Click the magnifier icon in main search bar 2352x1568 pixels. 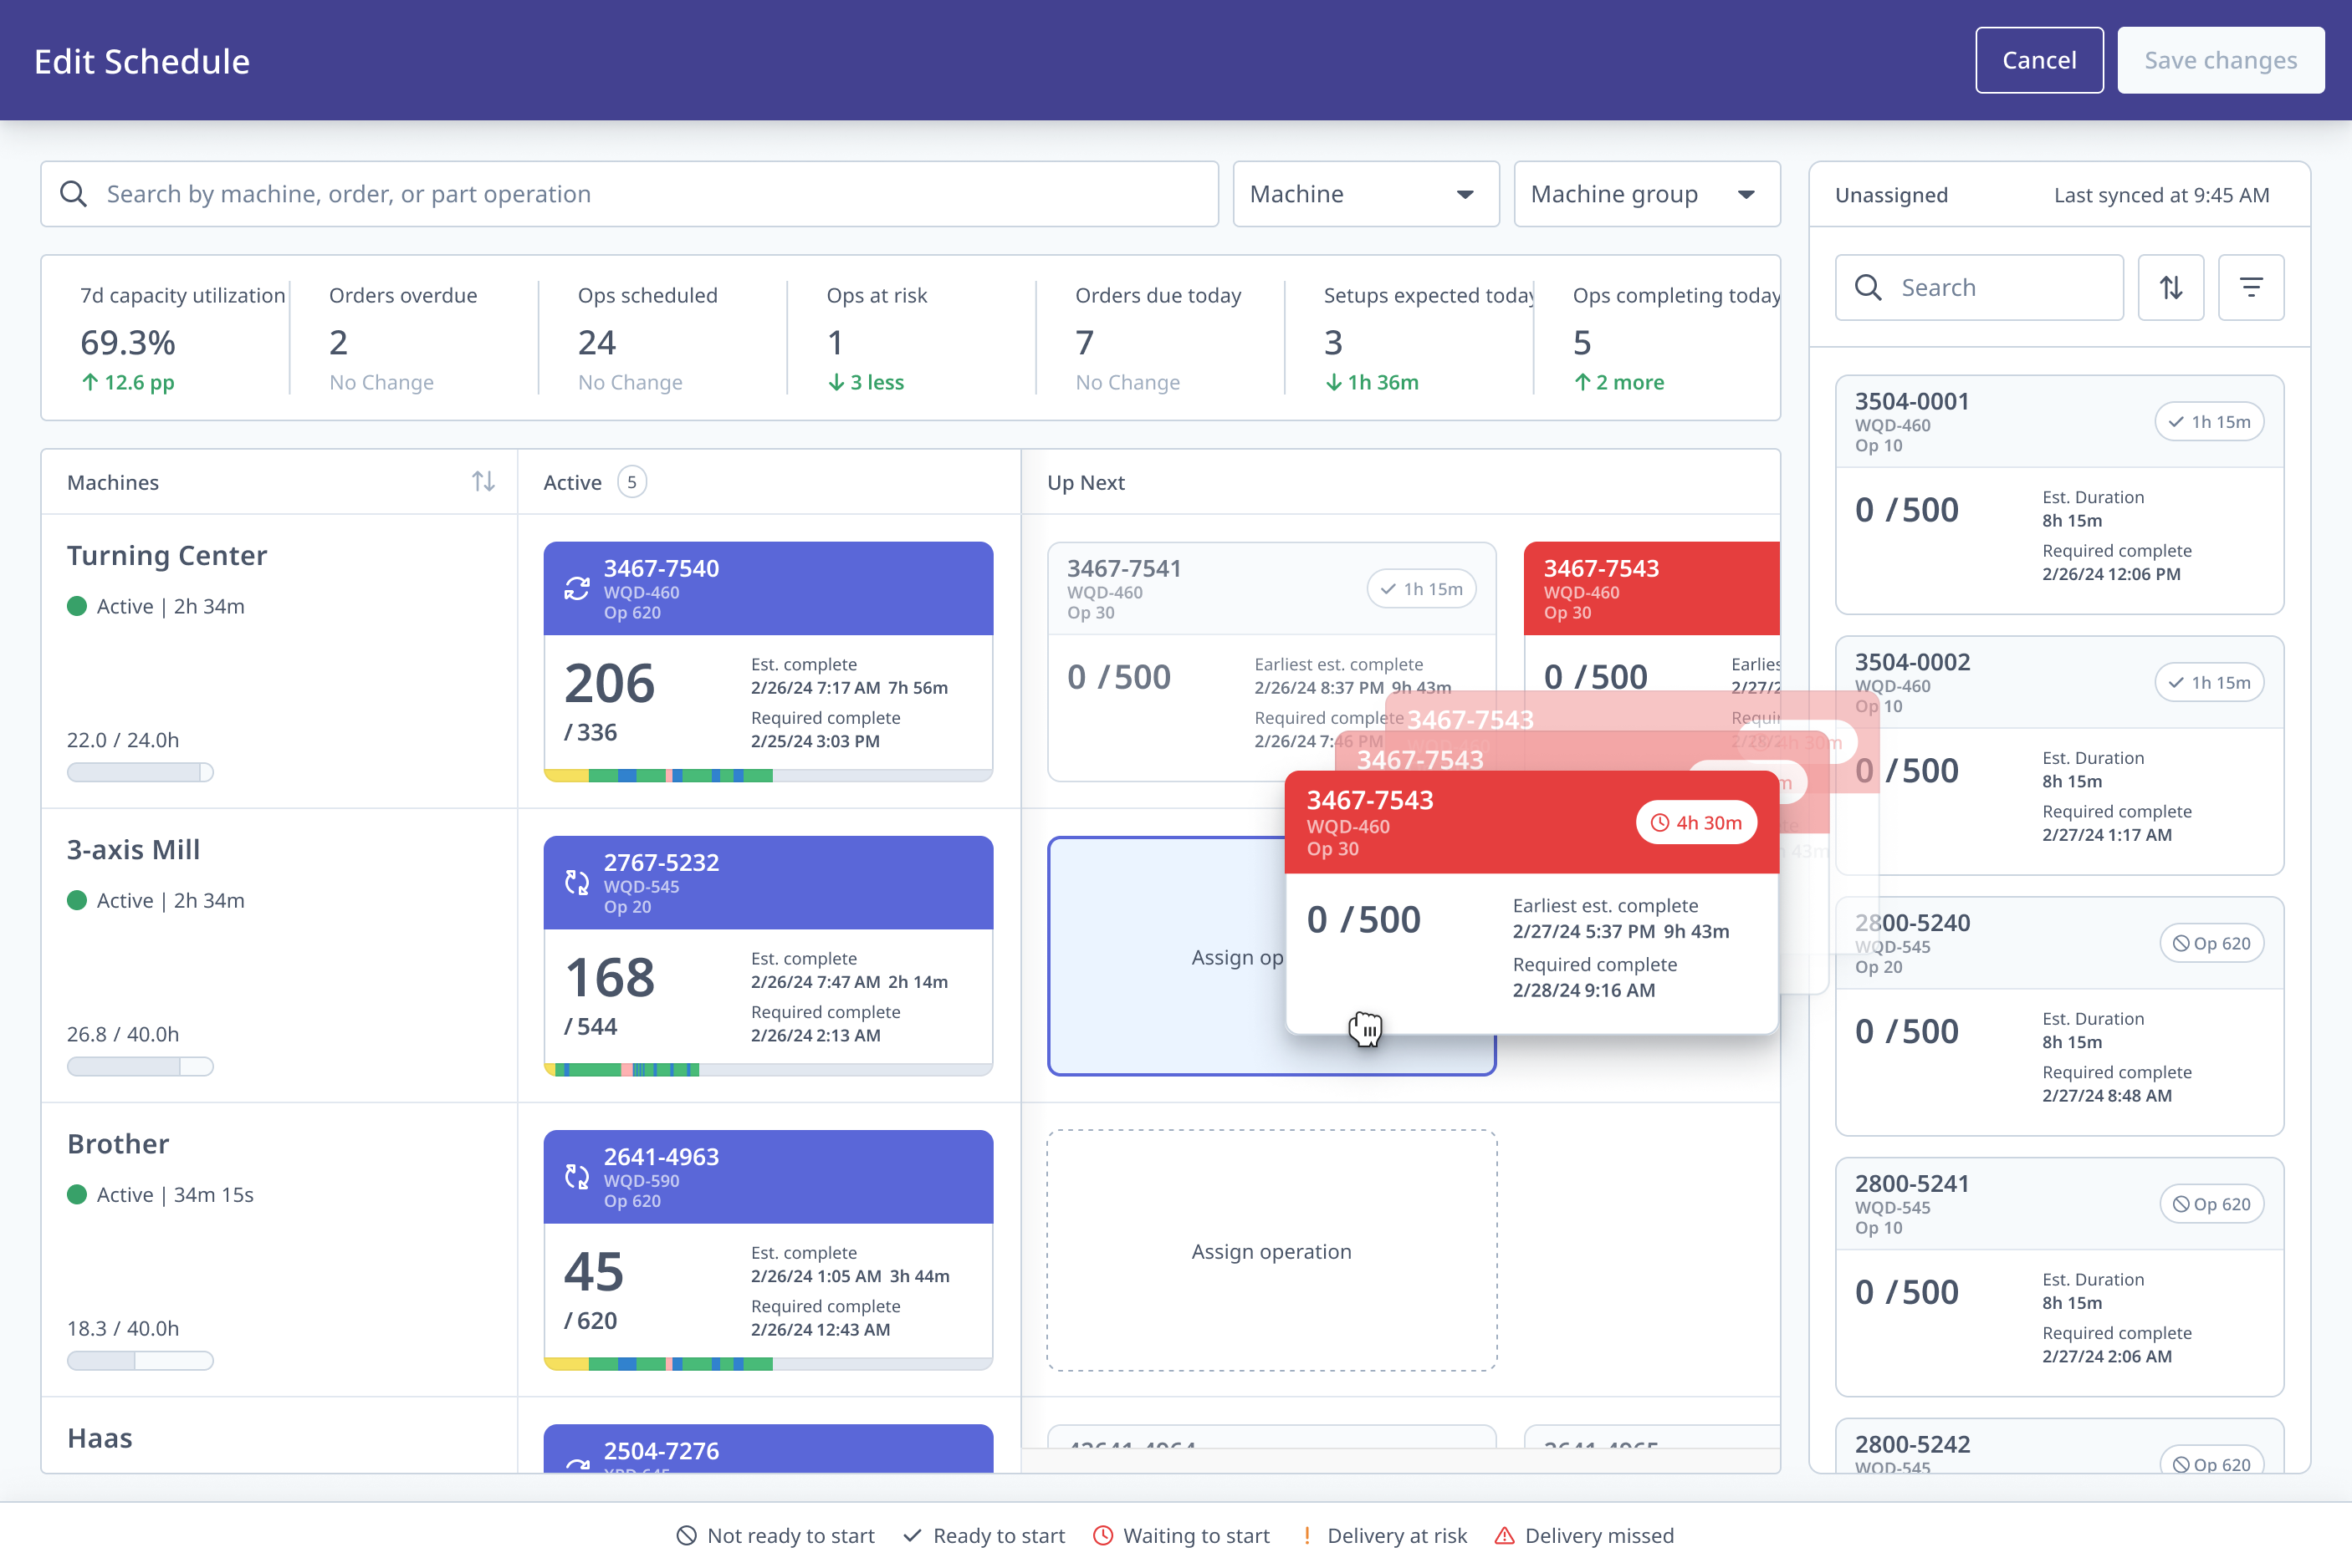tap(73, 194)
